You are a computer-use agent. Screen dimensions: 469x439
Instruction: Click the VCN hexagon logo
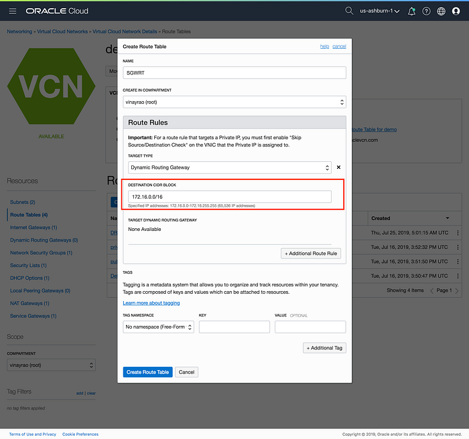(51, 86)
